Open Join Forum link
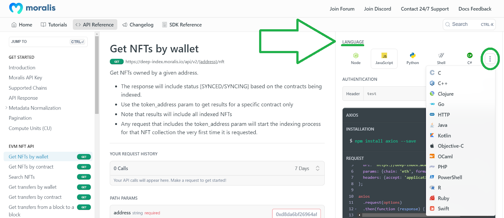Image resolution: width=504 pixels, height=218 pixels. [x=342, y=9]
